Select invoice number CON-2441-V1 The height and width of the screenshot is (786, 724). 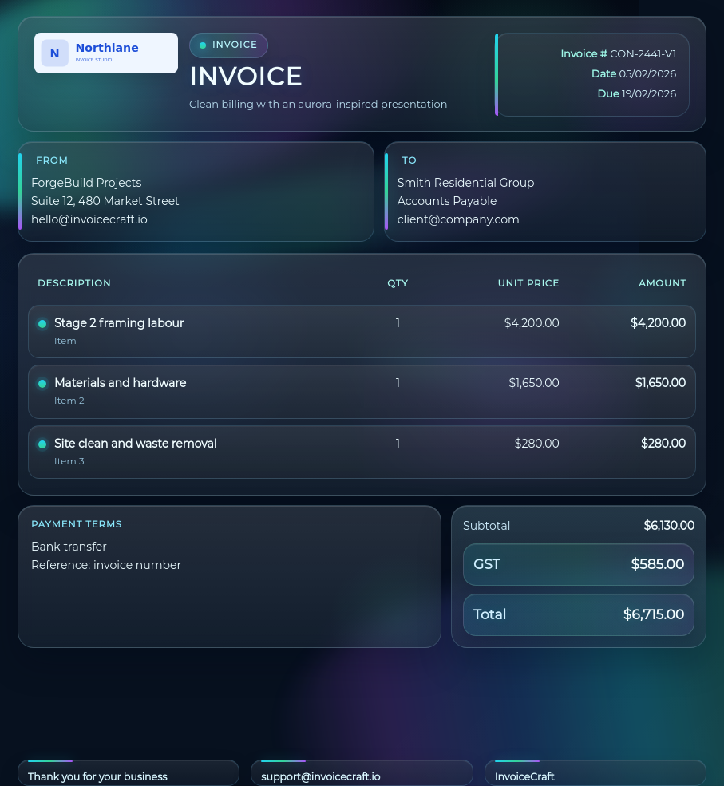click(x=643, y=54)
